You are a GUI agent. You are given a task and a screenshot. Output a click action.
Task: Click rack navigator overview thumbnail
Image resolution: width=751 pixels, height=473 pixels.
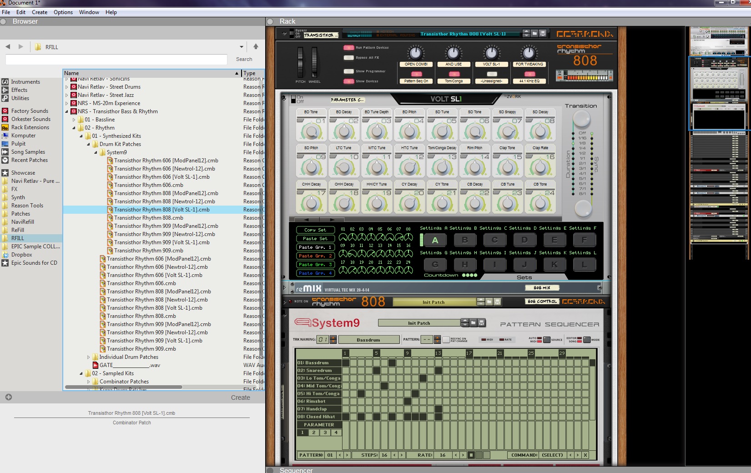[x=718, y=143]
